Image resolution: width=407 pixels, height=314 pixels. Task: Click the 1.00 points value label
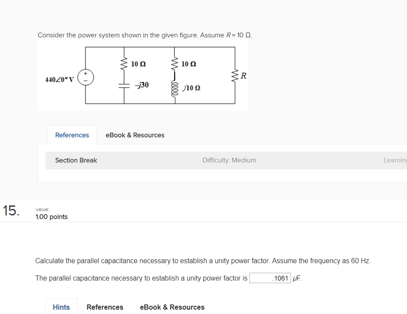click(x=51, y=217)
